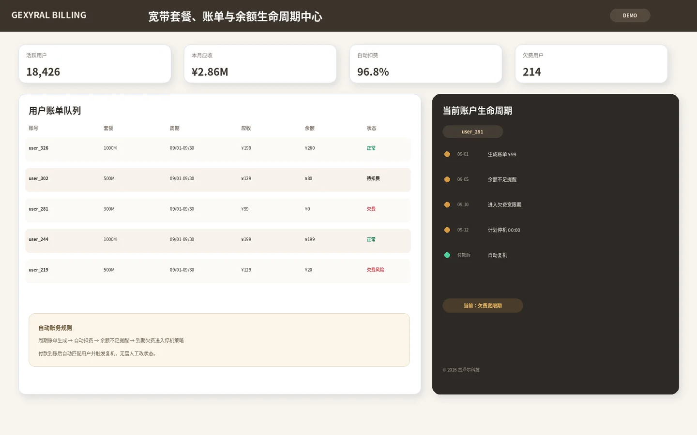Select the user_219 row account name
The height and width of the screenshot is (435, 697).
click(38, 270)
